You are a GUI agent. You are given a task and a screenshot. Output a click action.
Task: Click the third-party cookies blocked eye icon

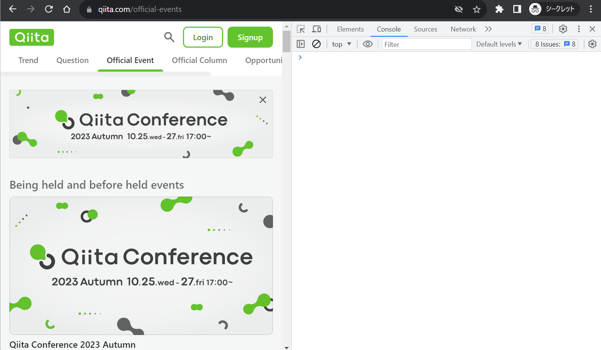(459, 9)
